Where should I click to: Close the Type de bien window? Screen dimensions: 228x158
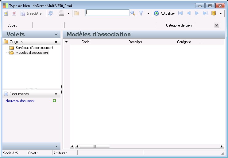[x=220, y=6]
